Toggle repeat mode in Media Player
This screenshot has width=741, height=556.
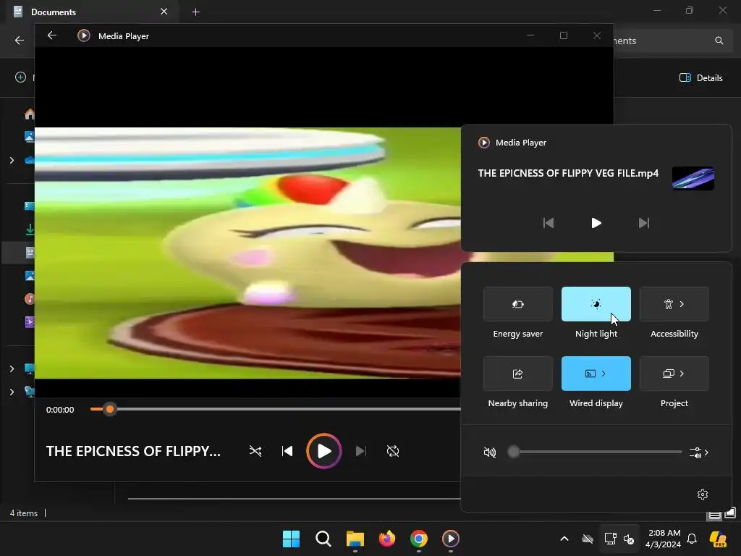pyautogui.click(x=393, y=451)
